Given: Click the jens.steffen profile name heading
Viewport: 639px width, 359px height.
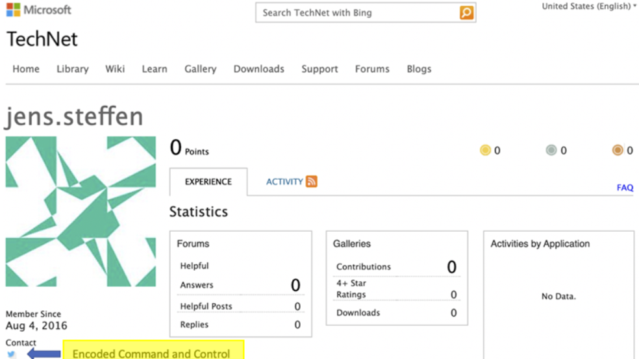Looking at the screenshot, I should (74, 117).
